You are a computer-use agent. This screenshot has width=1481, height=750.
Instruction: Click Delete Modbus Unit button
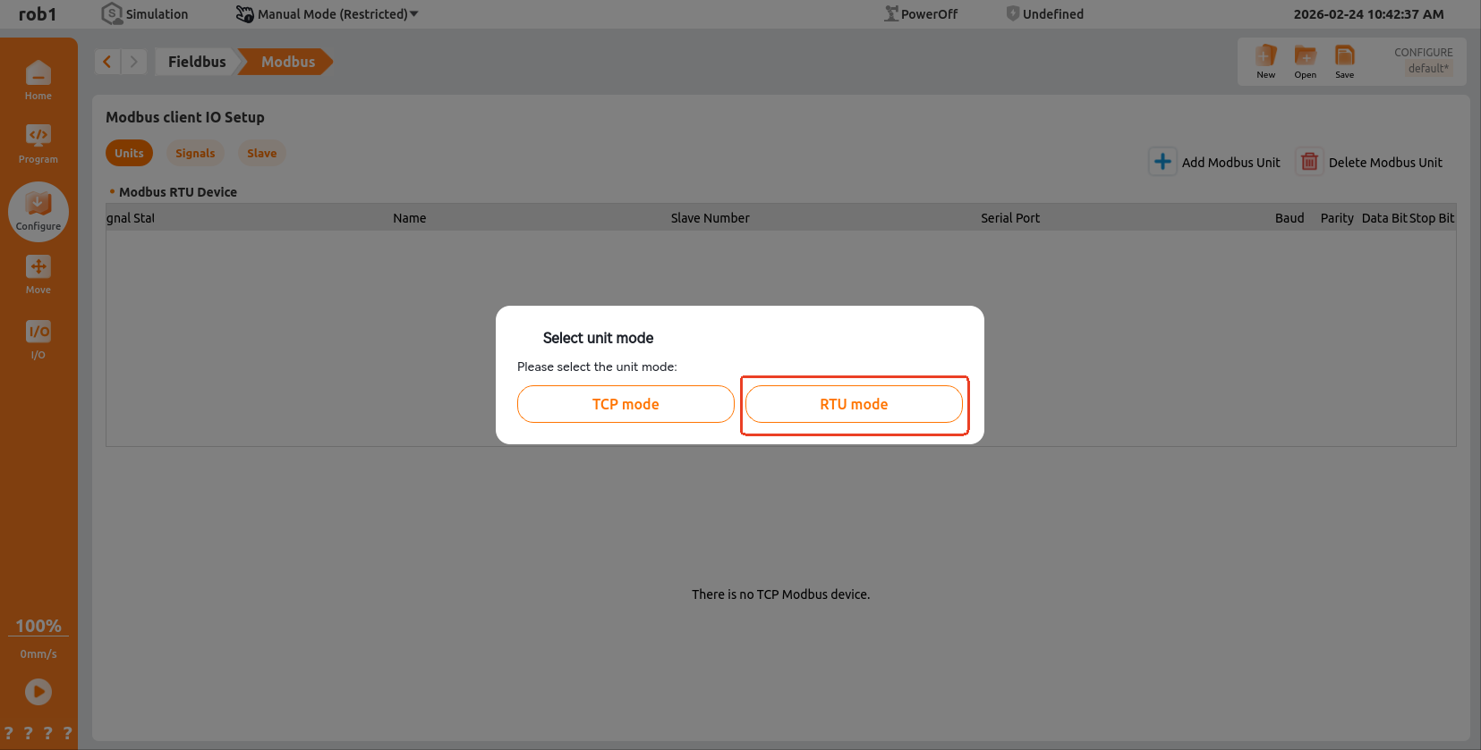[1369, 162]
